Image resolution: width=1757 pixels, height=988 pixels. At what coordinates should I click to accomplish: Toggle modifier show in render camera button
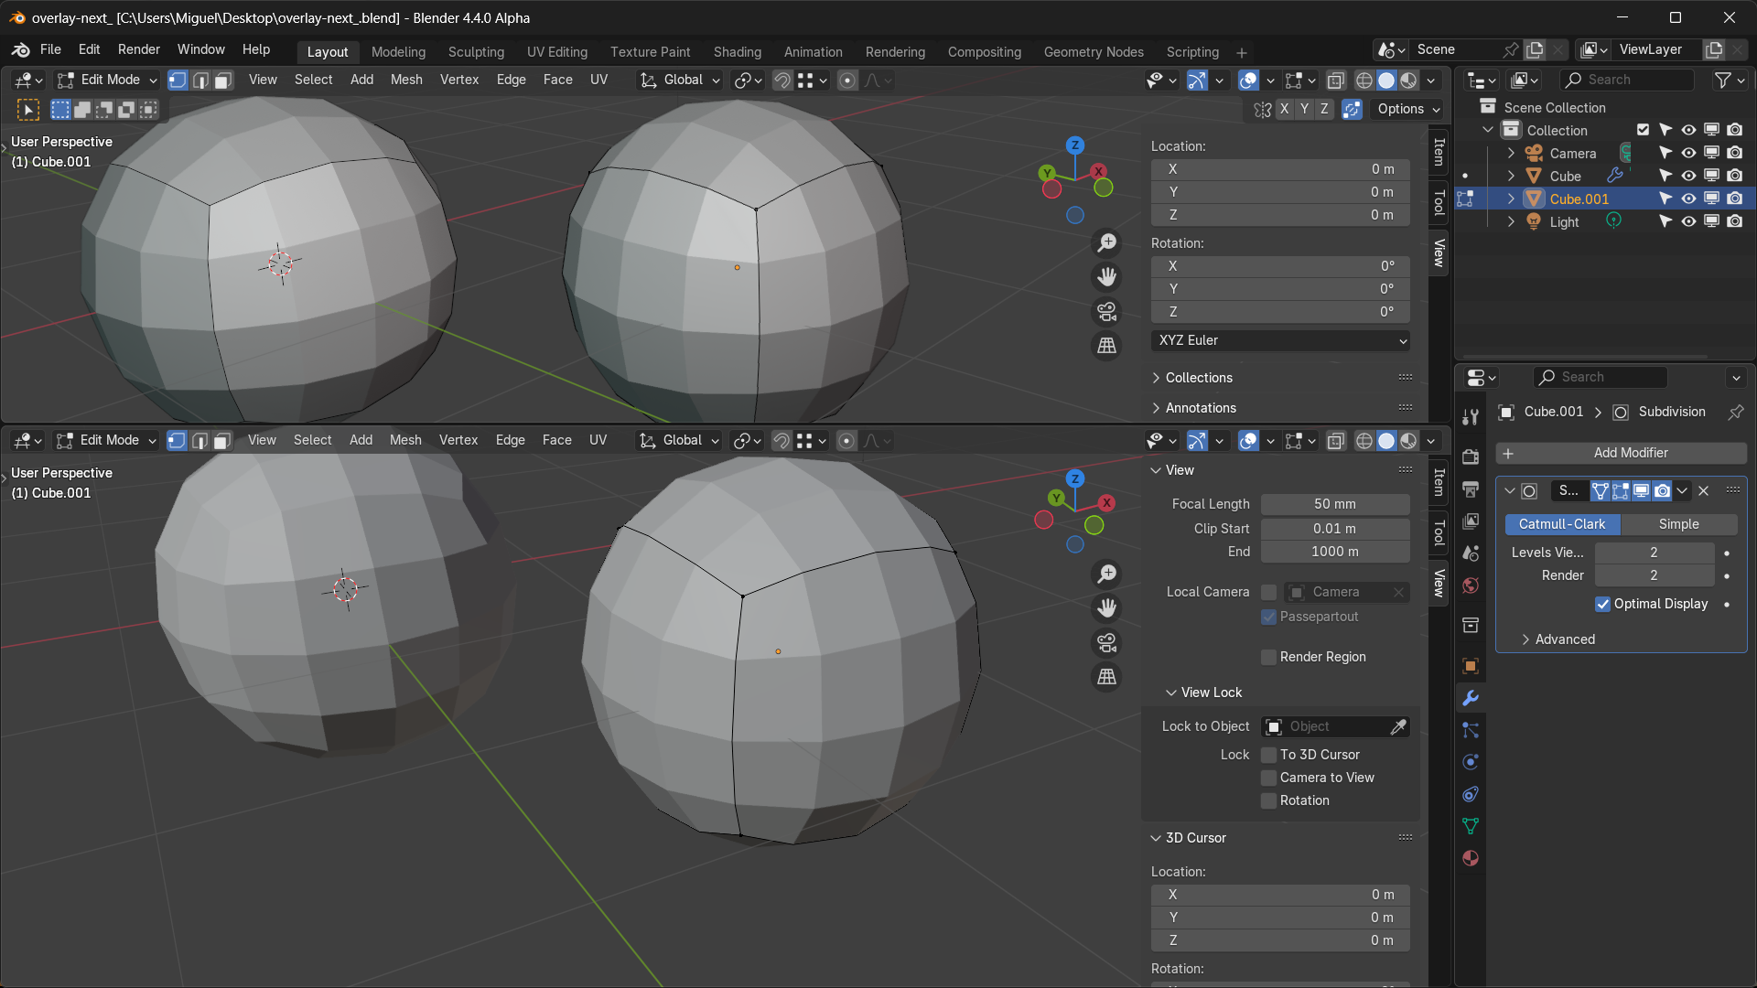1662,491
